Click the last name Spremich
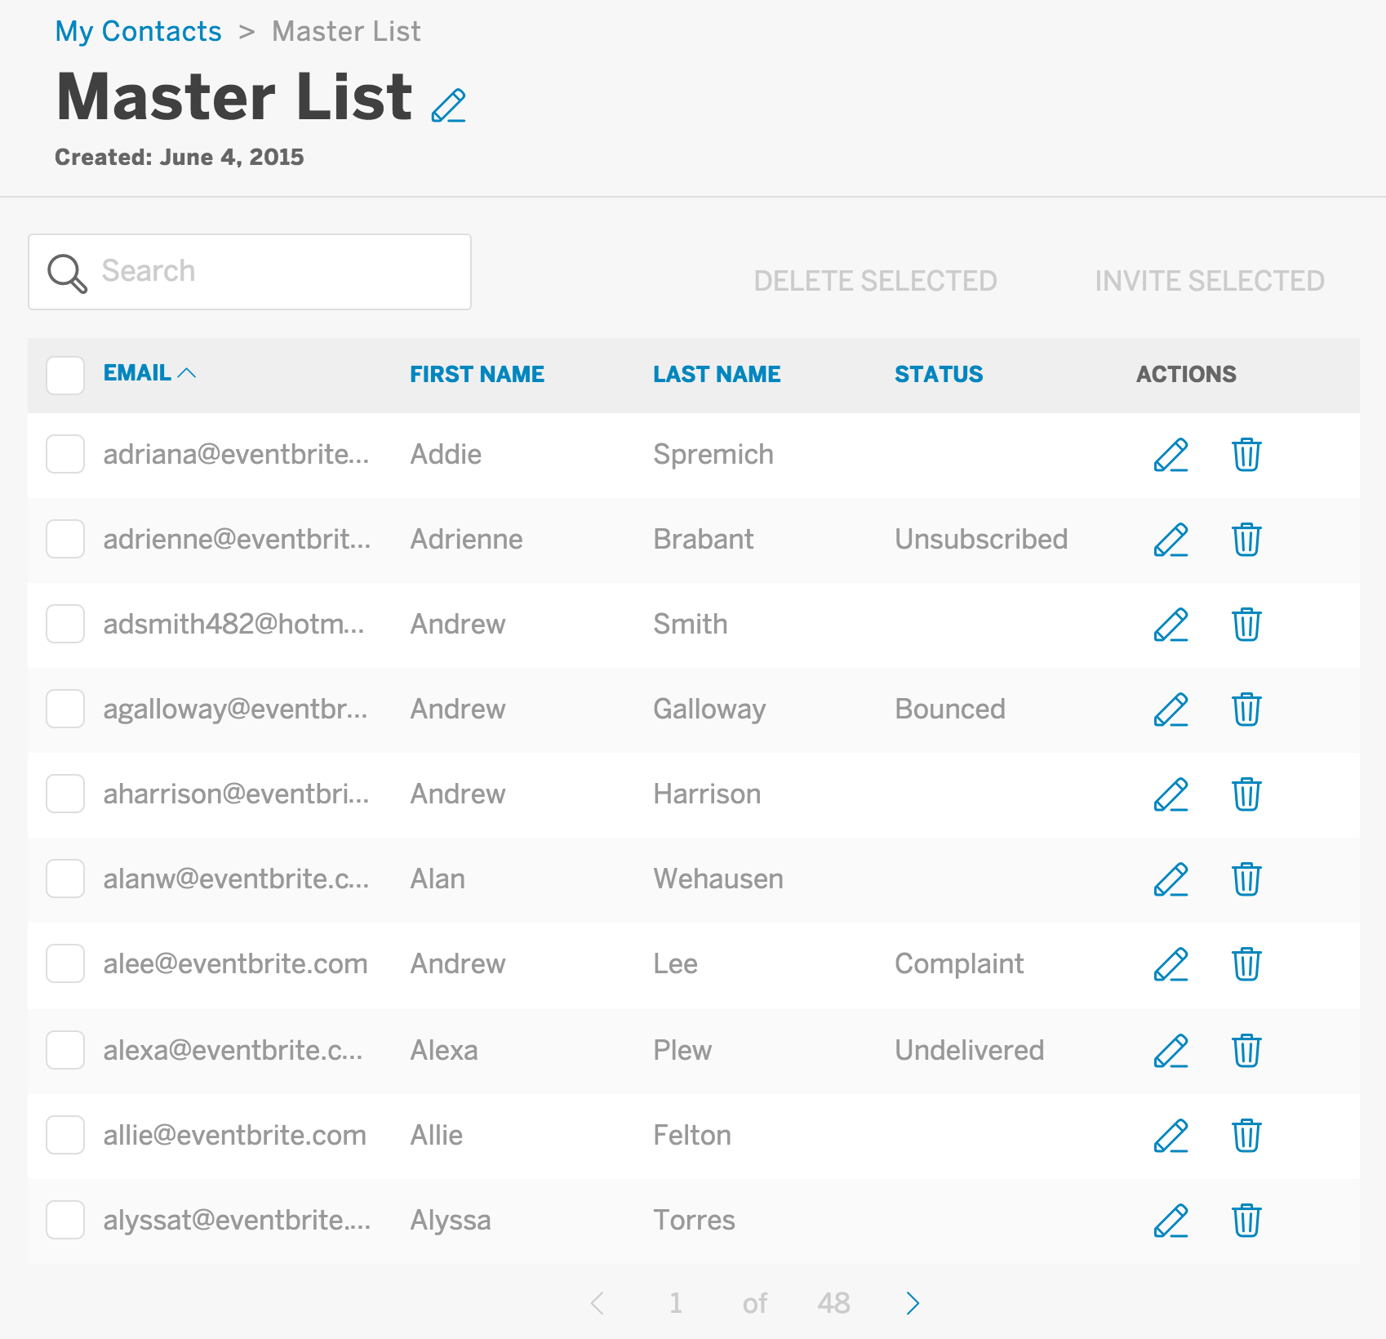The height and width of the screenshot is (1339, 1386). 713,455
